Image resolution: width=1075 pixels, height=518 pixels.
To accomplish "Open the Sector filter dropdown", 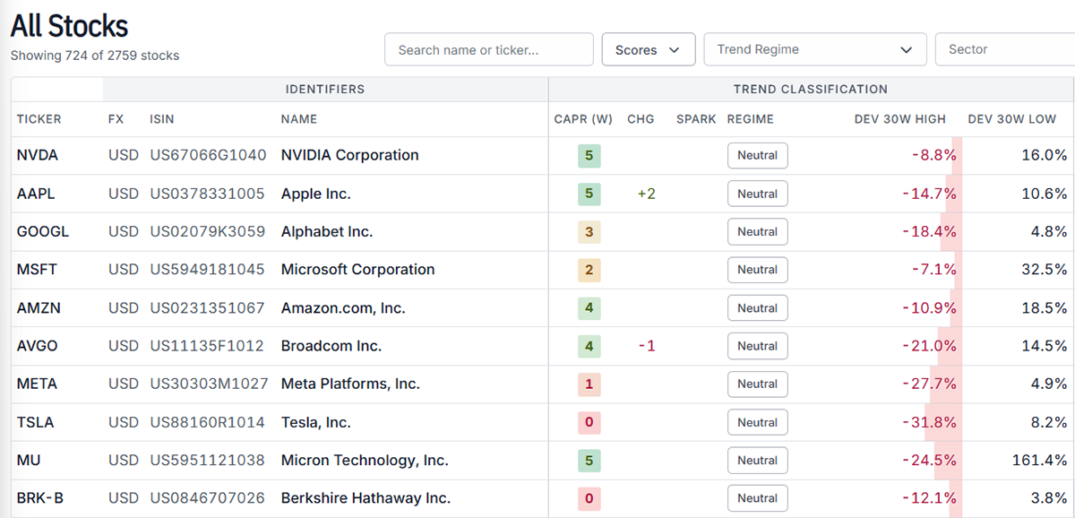I will point(1005,50).
